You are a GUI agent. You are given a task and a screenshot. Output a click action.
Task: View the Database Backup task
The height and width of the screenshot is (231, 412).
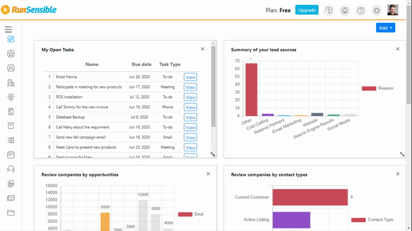click(x=191, y=117)
